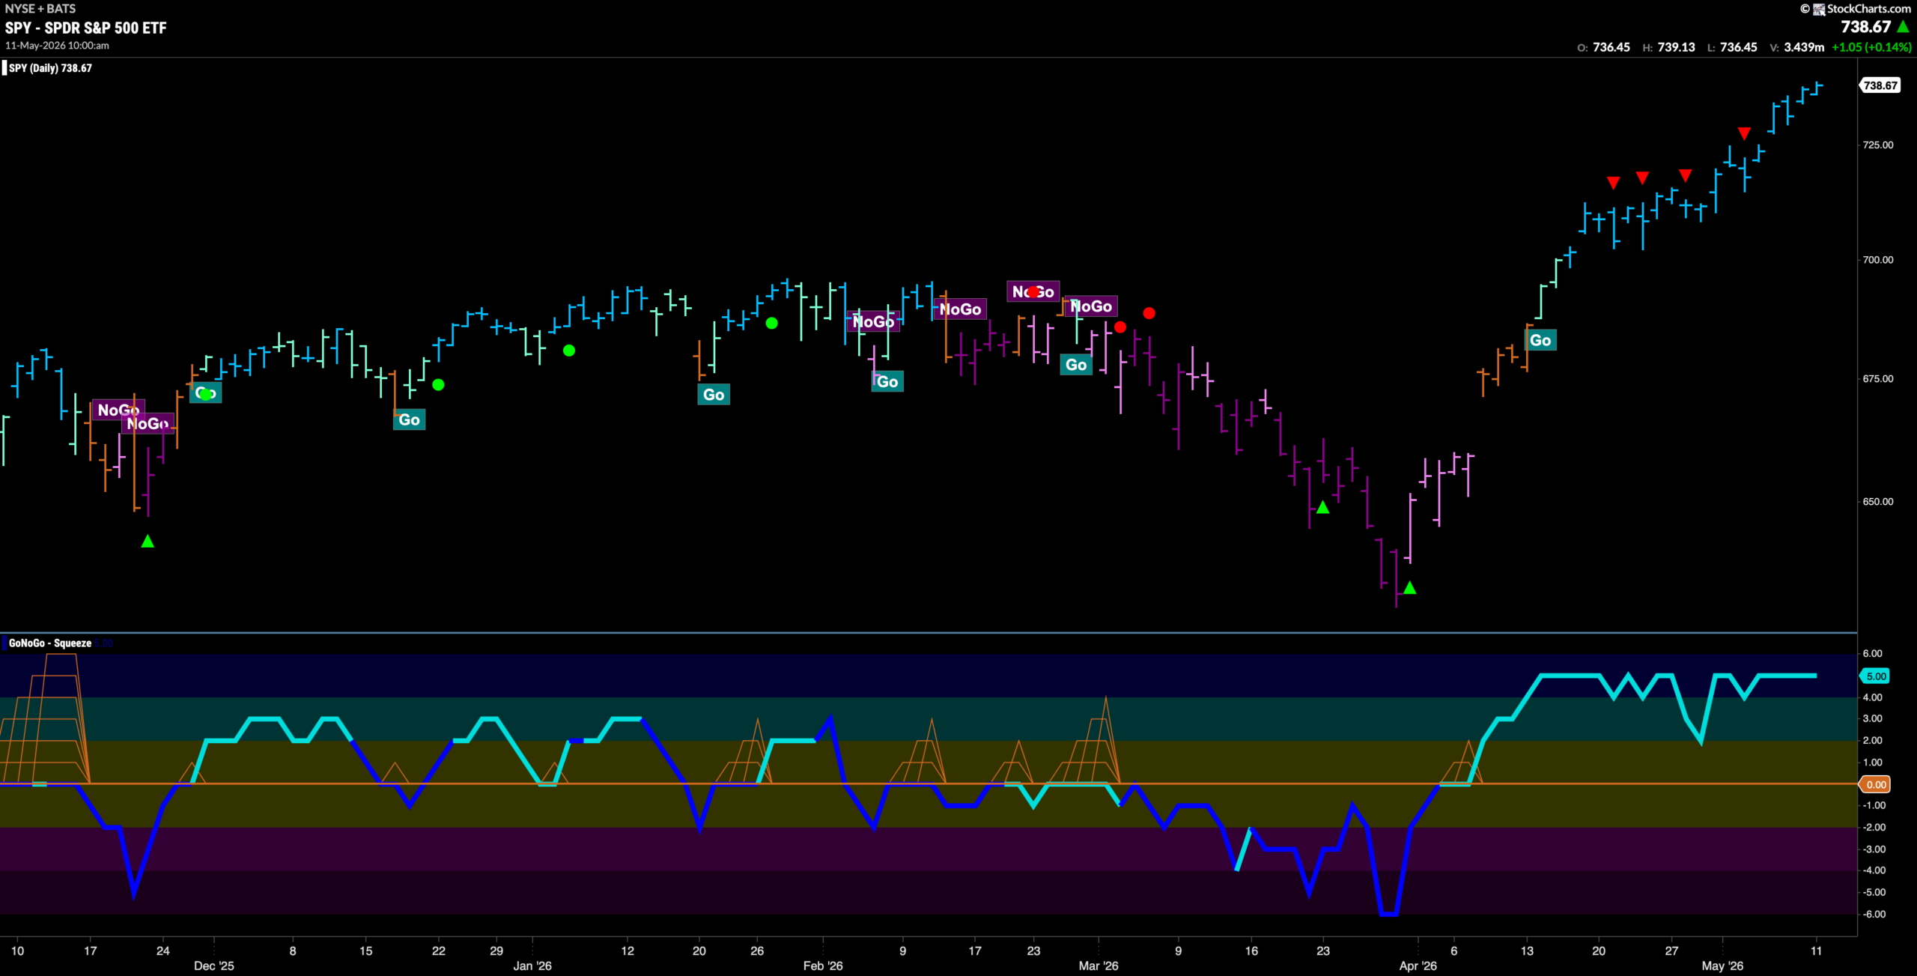Image resolution: width=1917 pixels, height=976 pixels.
Task: Click the +1.05 (+0.14%) change
Action: (x=1871, y=47)
